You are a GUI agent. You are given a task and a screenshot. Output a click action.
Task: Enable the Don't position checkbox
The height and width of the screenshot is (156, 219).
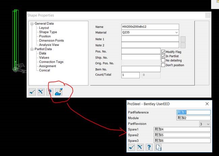click(x=163, y=65)
